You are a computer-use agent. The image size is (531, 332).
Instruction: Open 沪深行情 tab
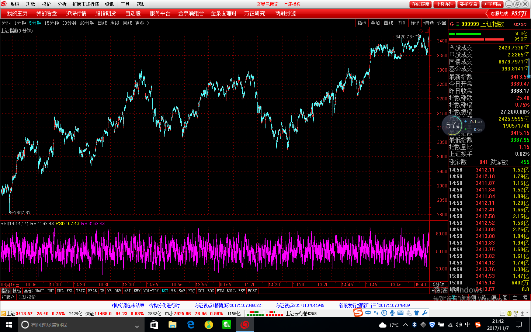(76, 13)
